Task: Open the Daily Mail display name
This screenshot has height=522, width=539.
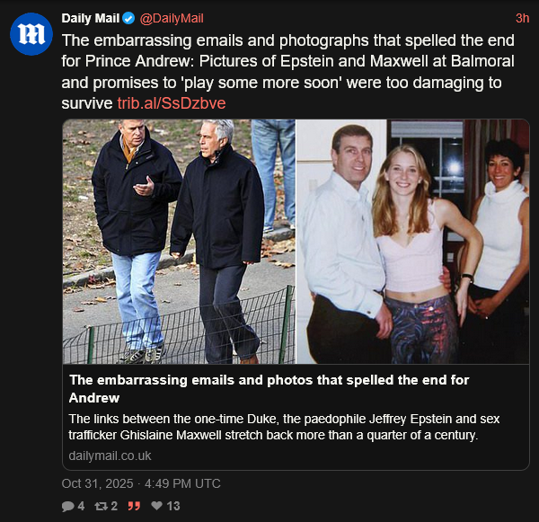Action: (x=90, y=19)
